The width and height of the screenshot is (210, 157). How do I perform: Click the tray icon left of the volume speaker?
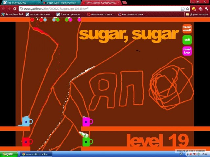coord(195,154)
